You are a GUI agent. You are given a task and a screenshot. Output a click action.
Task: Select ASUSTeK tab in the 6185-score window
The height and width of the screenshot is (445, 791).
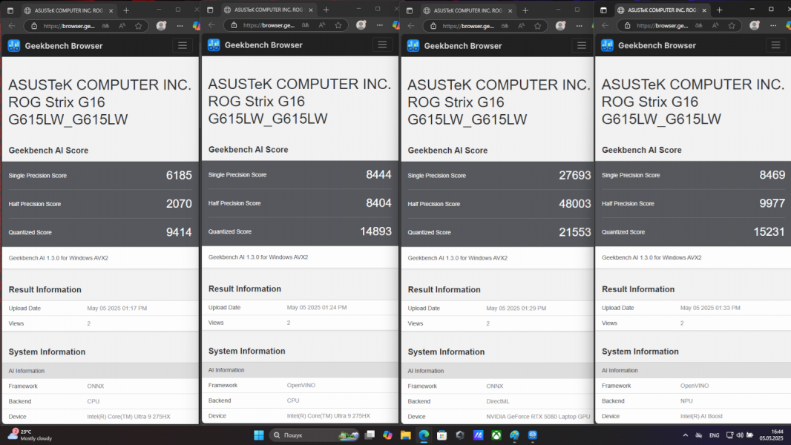[68, 10]
